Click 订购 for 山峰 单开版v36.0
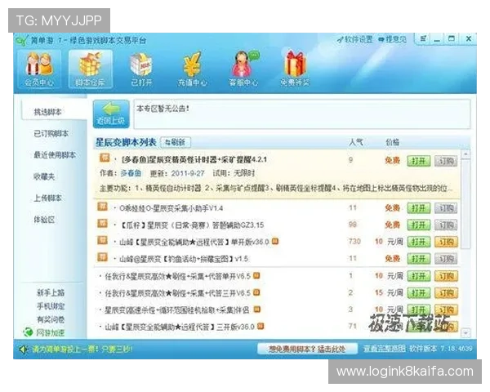 (x=446, y=242)
